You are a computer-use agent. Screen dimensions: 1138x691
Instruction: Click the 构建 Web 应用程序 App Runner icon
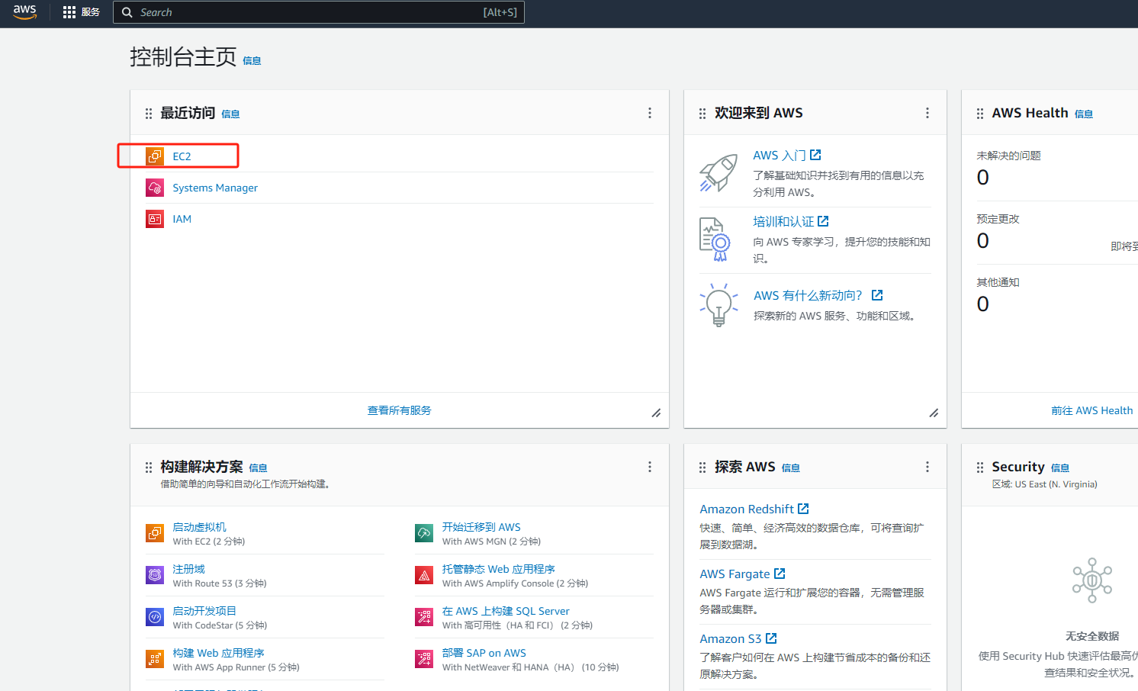155,659
